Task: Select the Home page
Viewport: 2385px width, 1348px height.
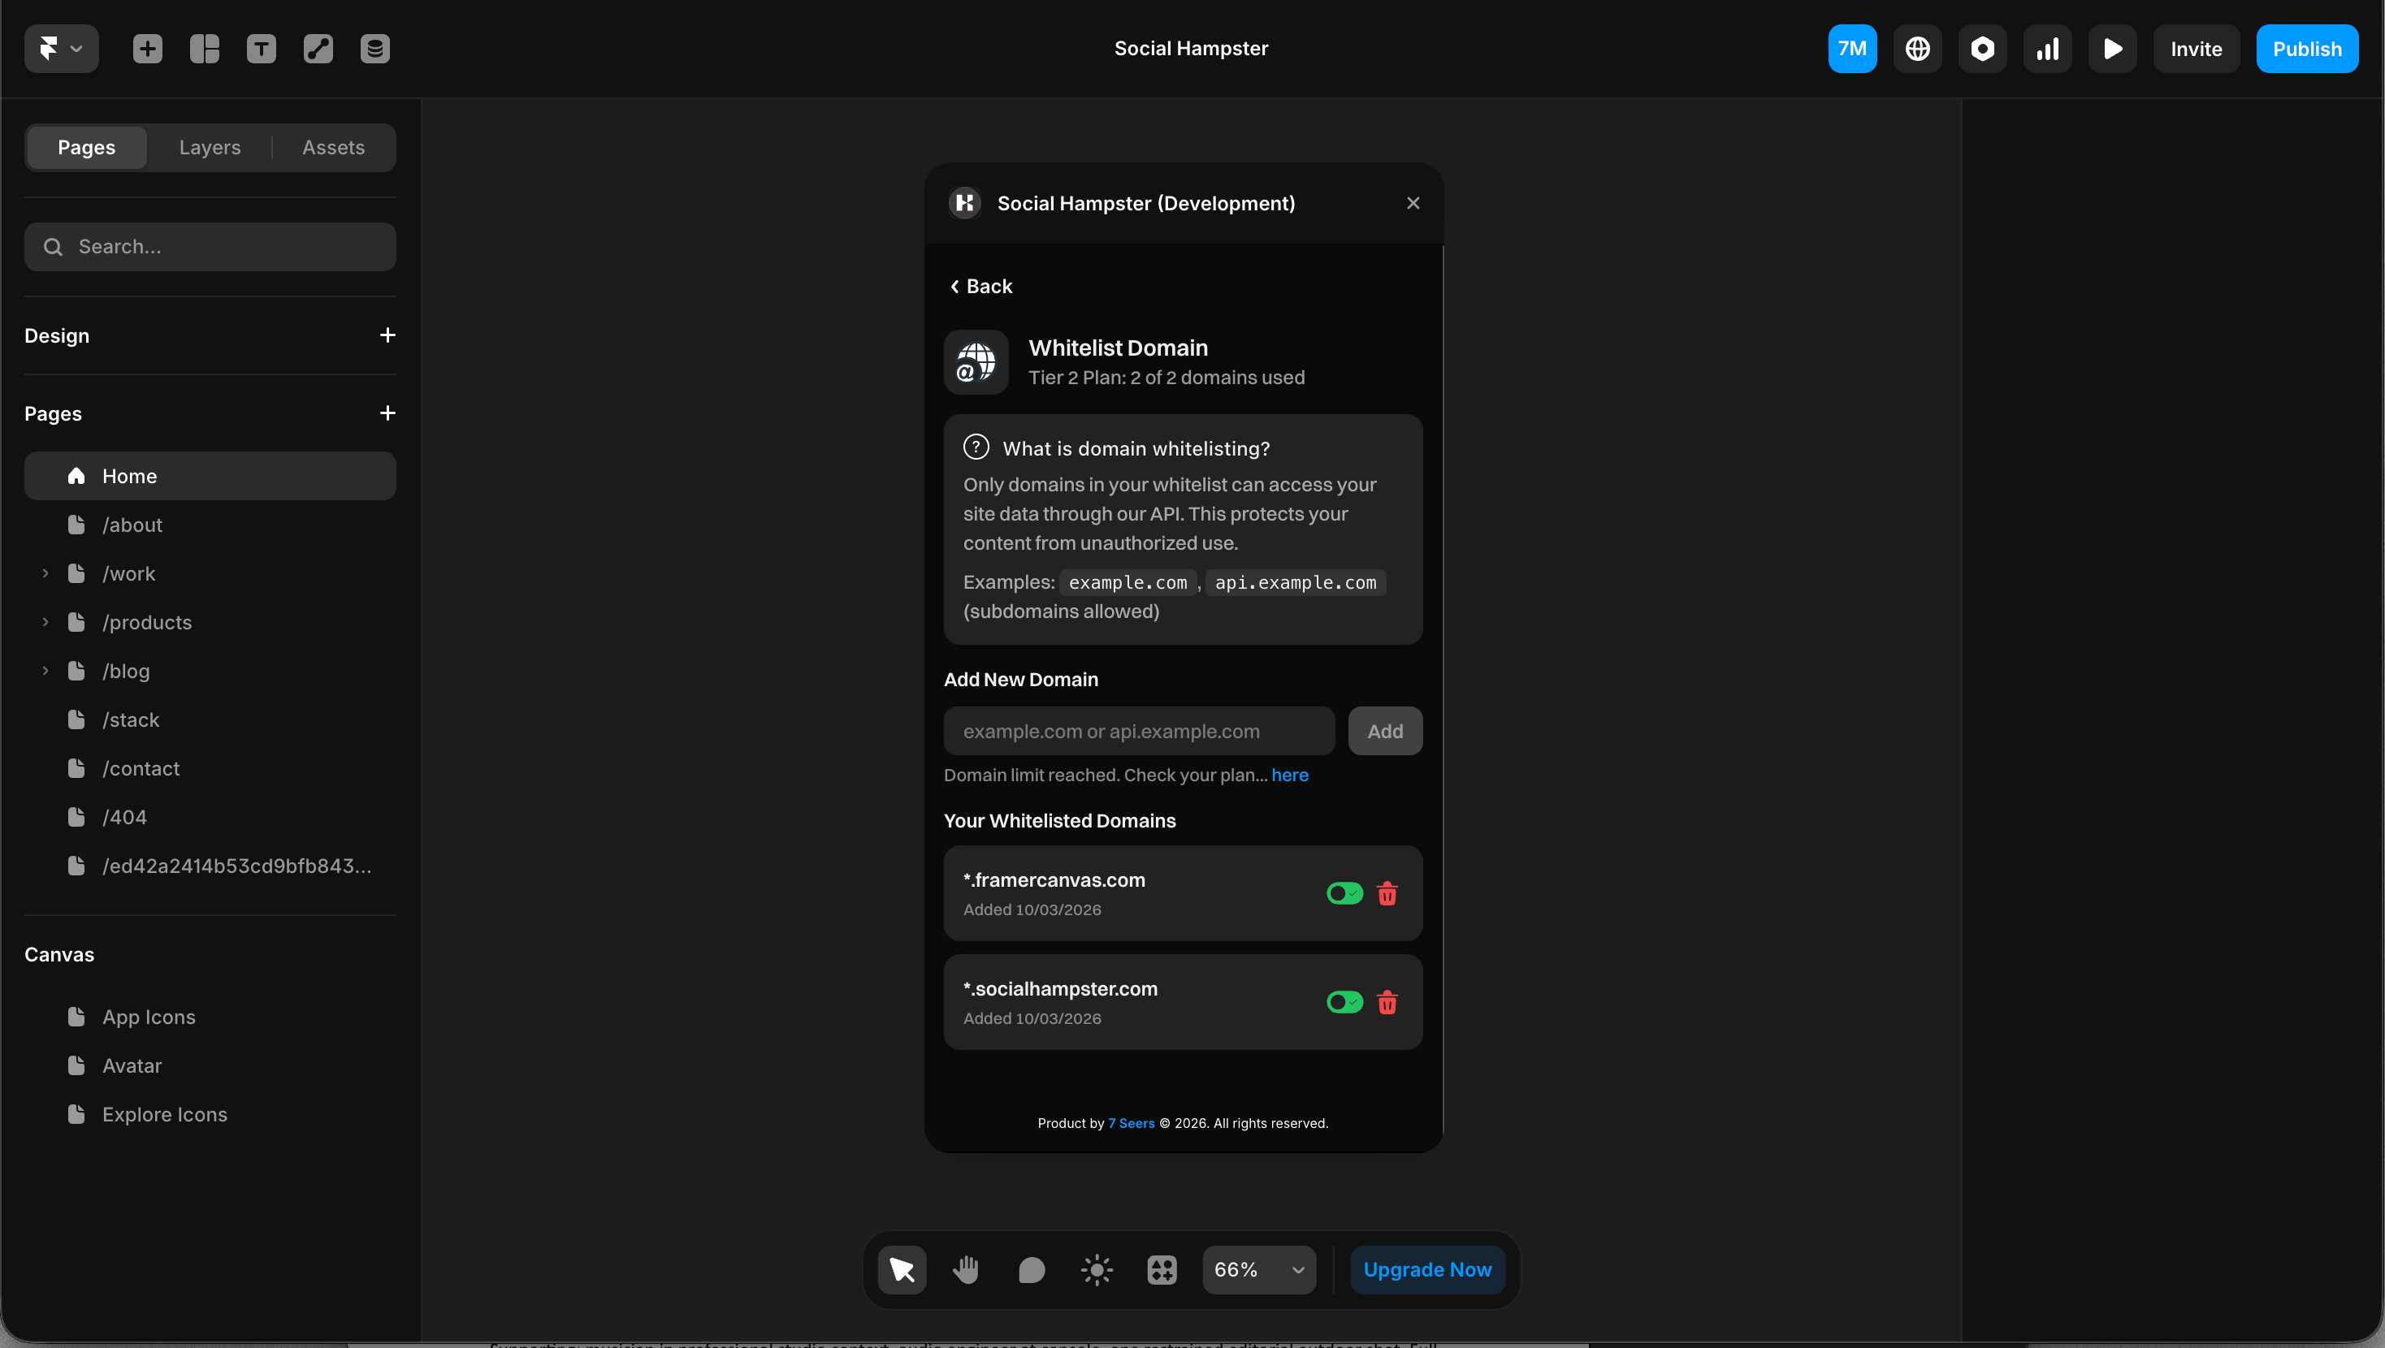Action: (x=210, y=476)
